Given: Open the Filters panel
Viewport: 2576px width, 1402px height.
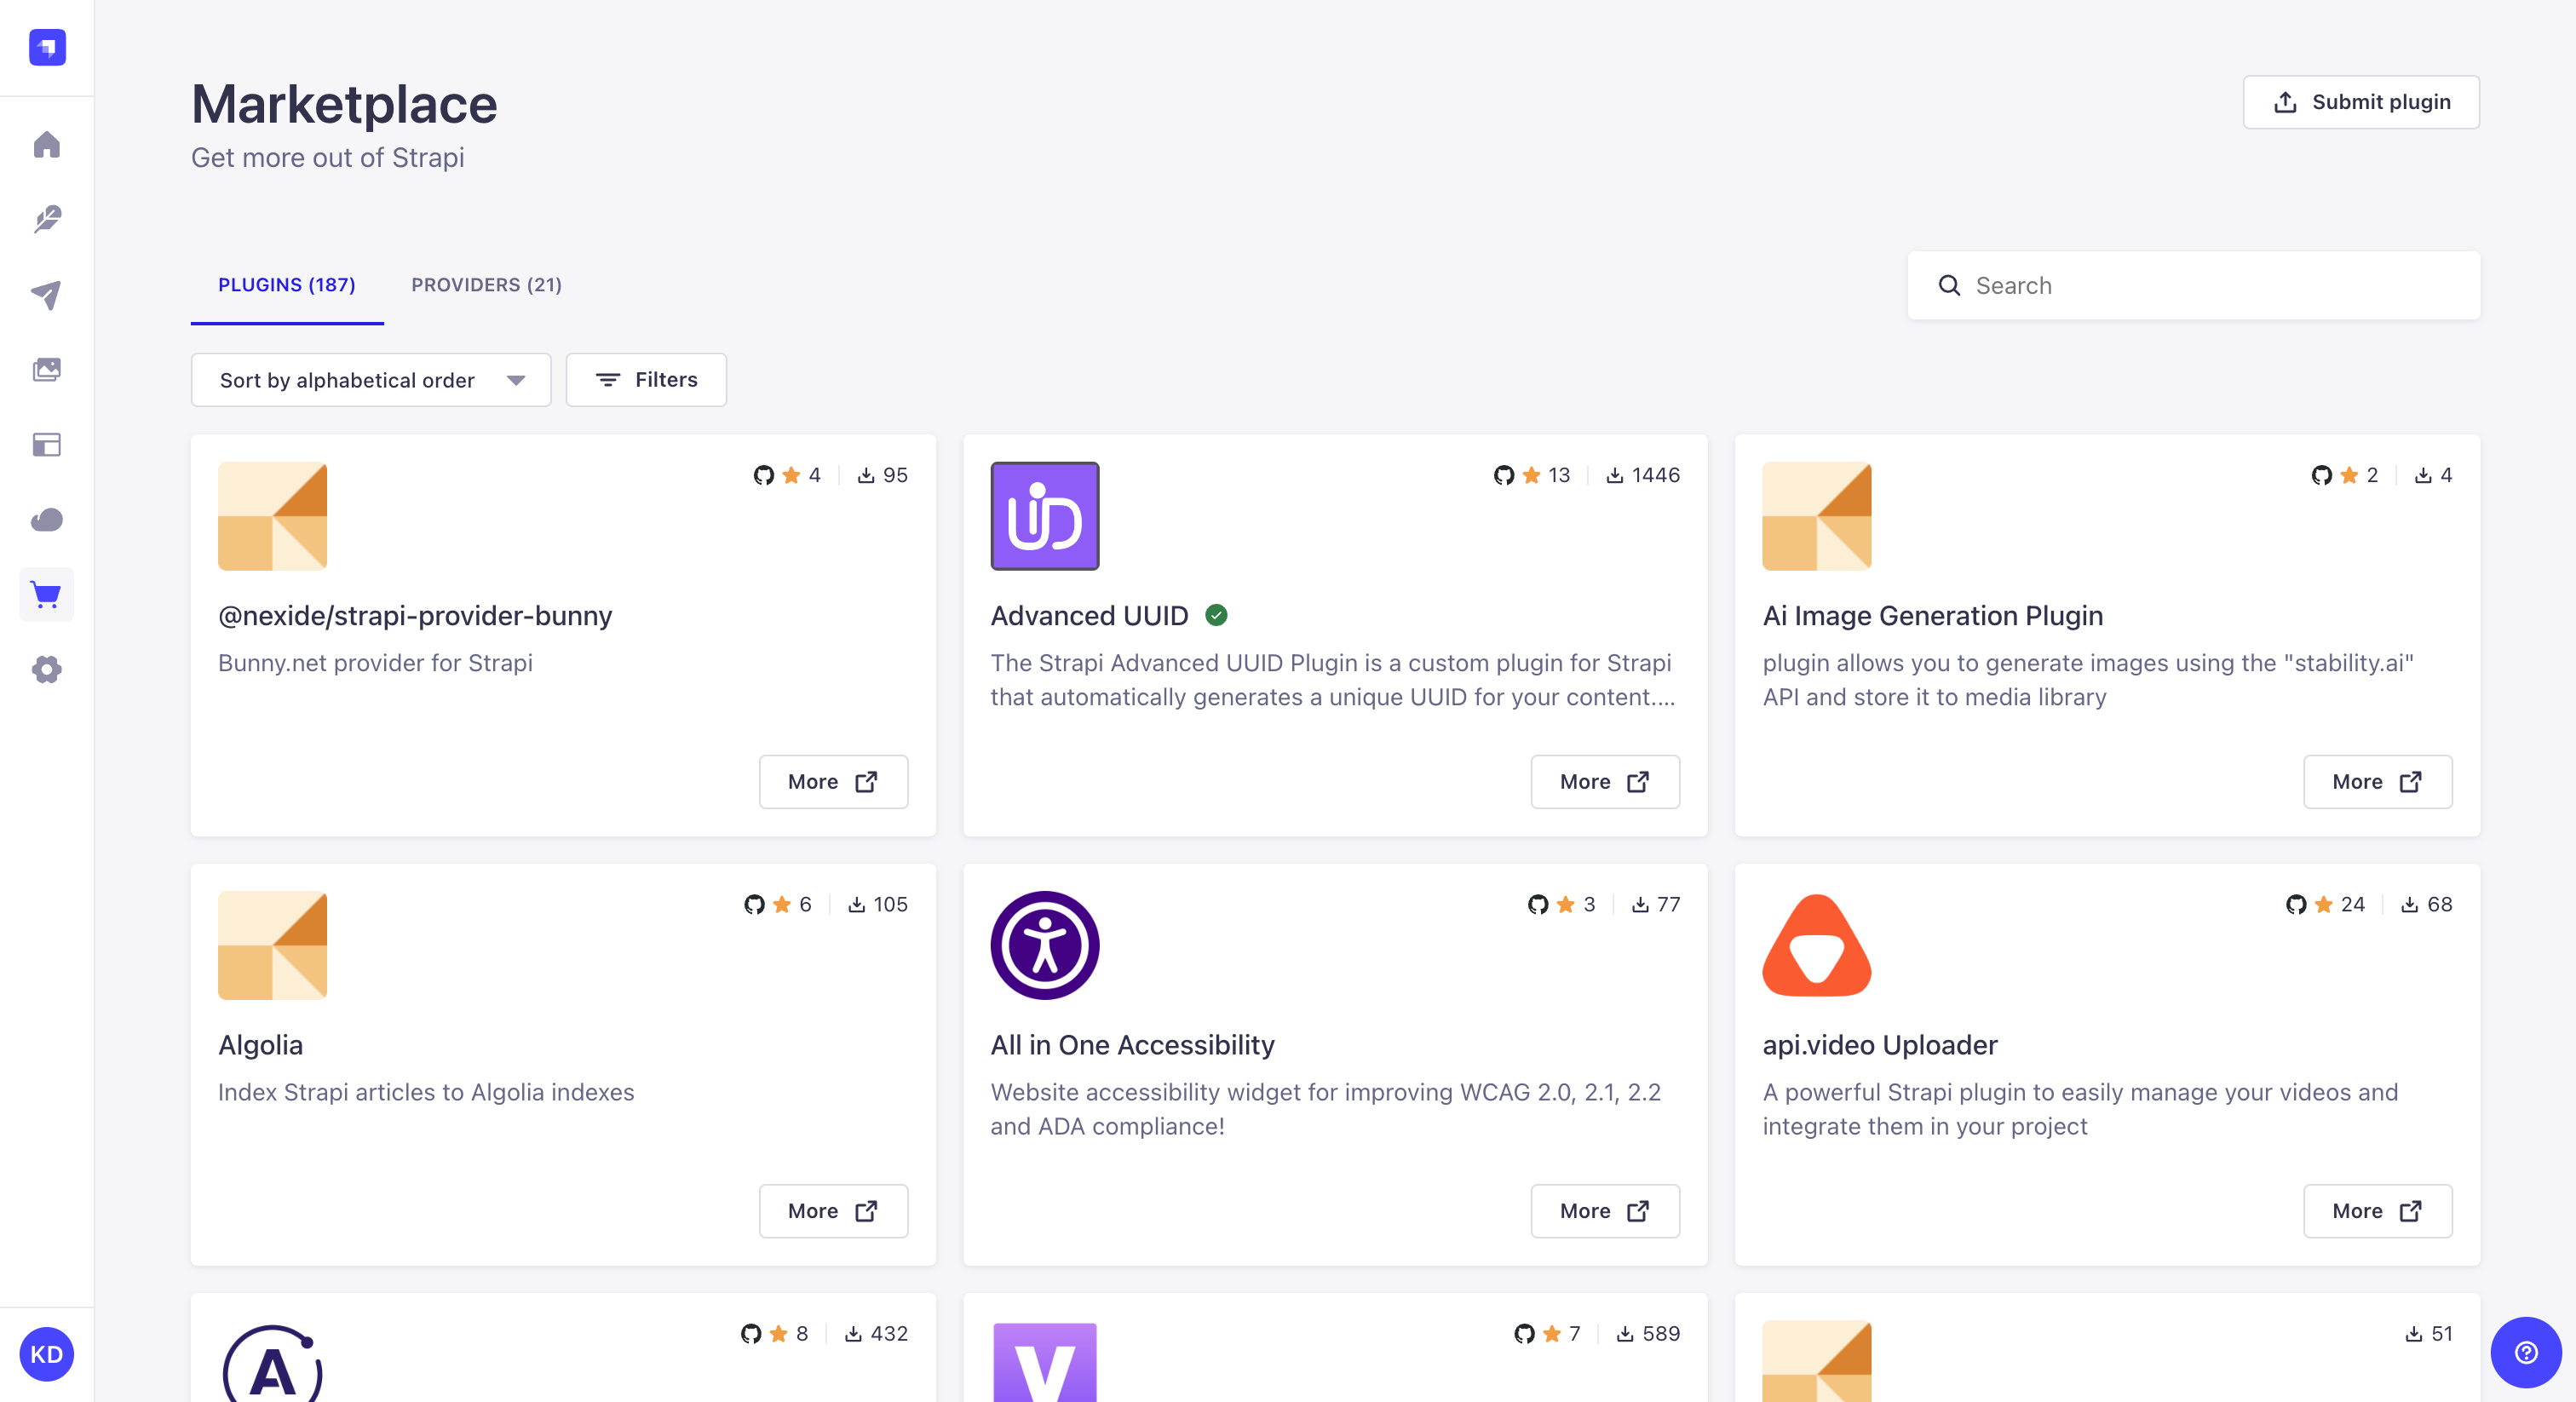Looking at the screenshot, I should (x=645, y=380).
